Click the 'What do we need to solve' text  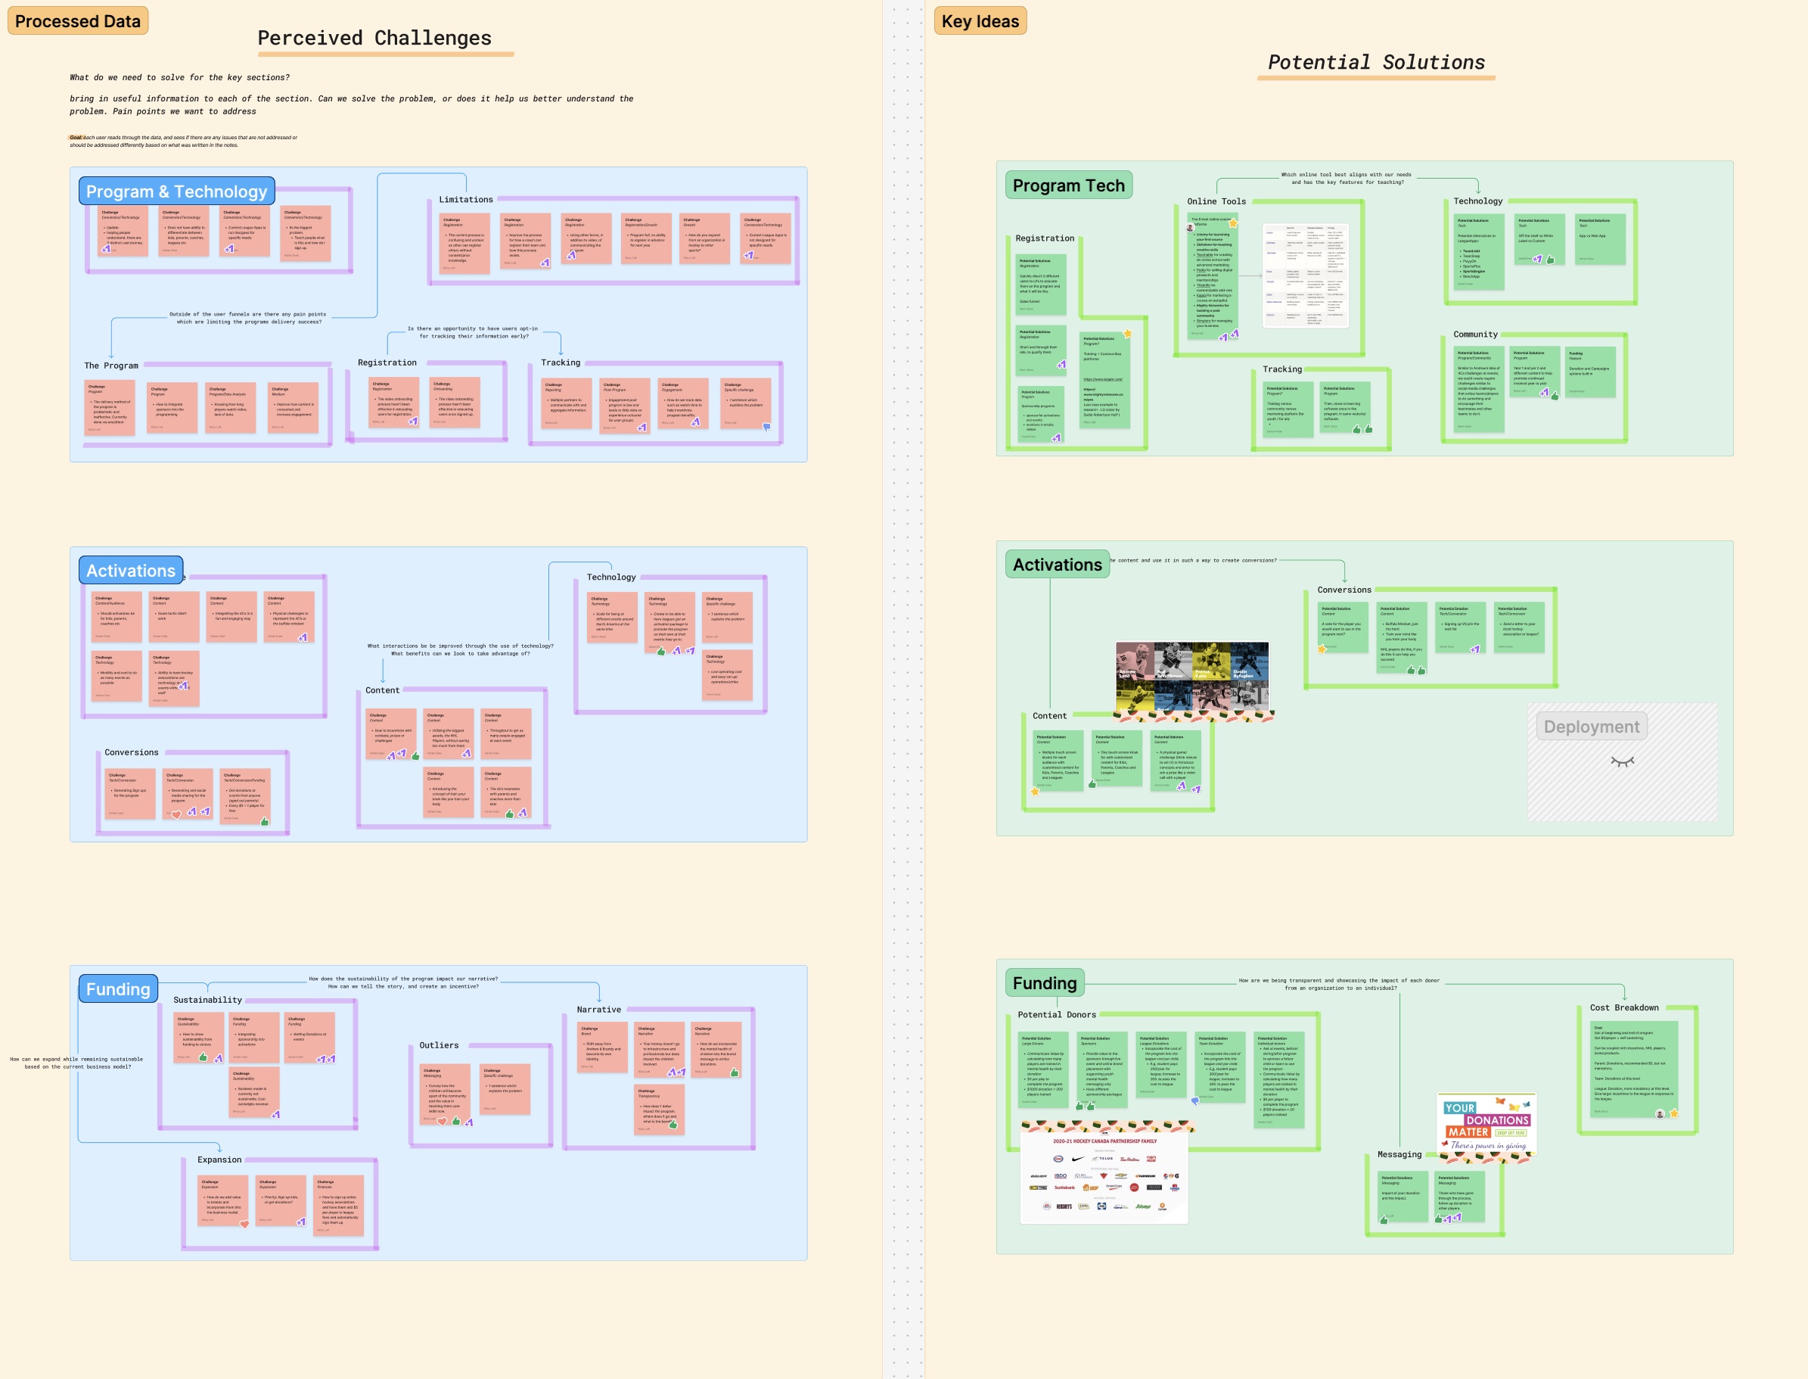pos(179,77)
